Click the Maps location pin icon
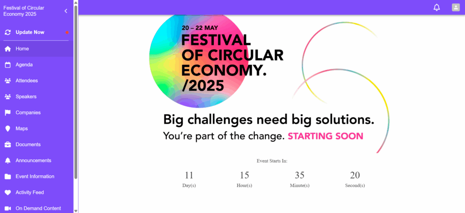Viewport: 465px width, 213px height. pyautogui.click(x=8, y=129)
